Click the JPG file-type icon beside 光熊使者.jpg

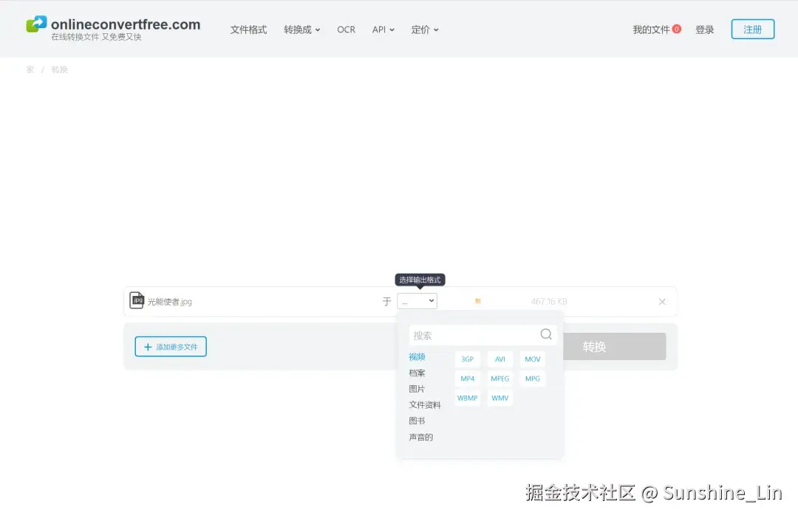click(137, 301)
